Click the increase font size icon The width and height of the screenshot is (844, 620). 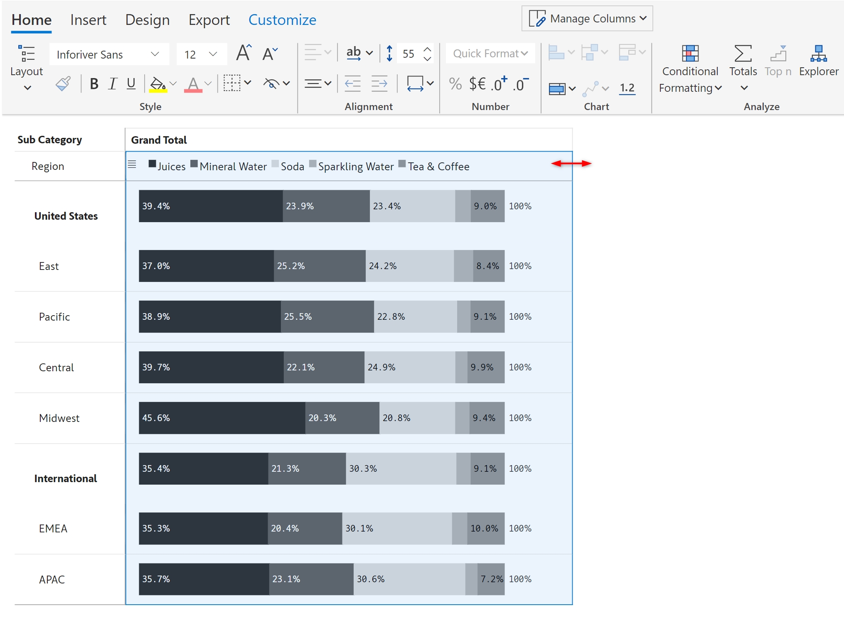pos(244,54)
